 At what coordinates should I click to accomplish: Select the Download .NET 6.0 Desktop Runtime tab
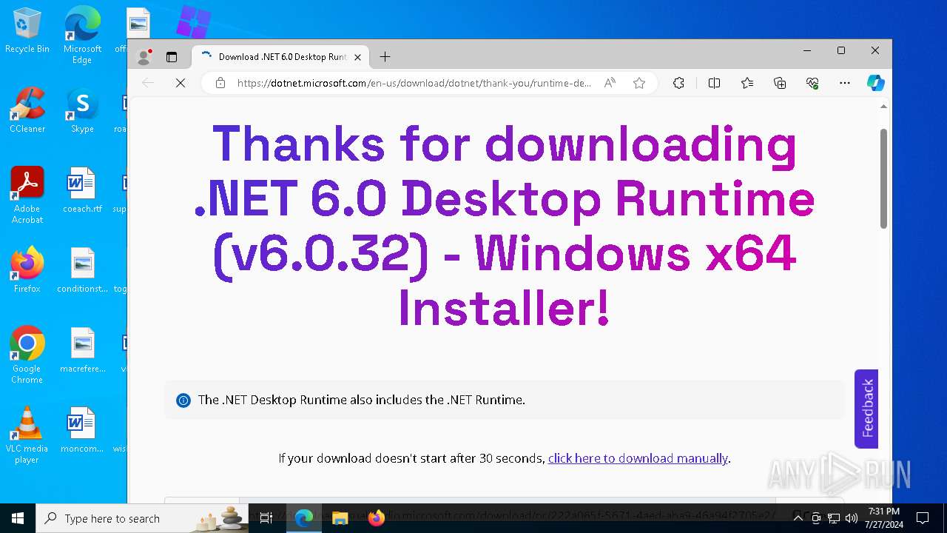[x=281, y=57]
